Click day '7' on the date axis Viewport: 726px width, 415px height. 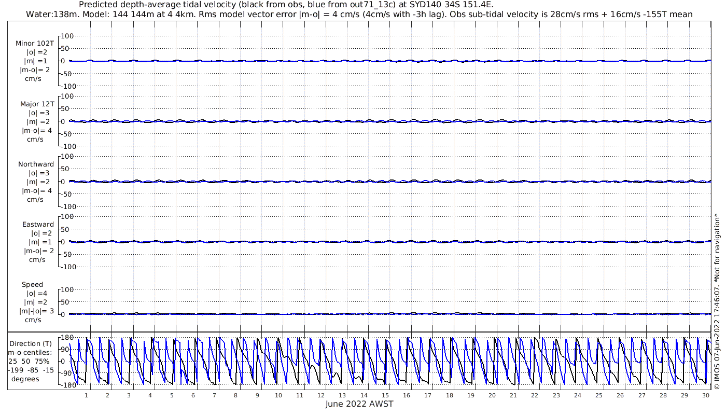click(x=214, y=395)
